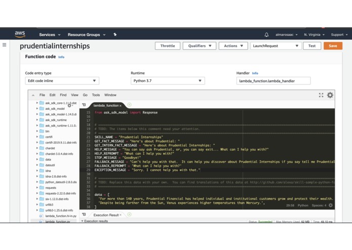Open the Resource Groups dropdown
This screenshot has width=352, height=250.
[x=87, y=35]
